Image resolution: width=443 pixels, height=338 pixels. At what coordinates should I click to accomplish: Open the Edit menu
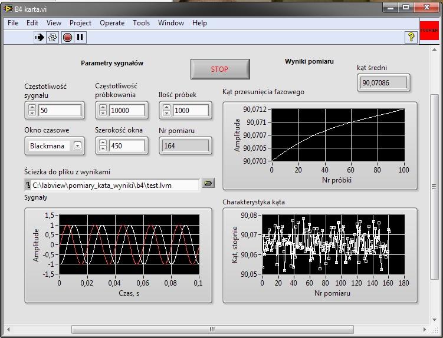32,23
